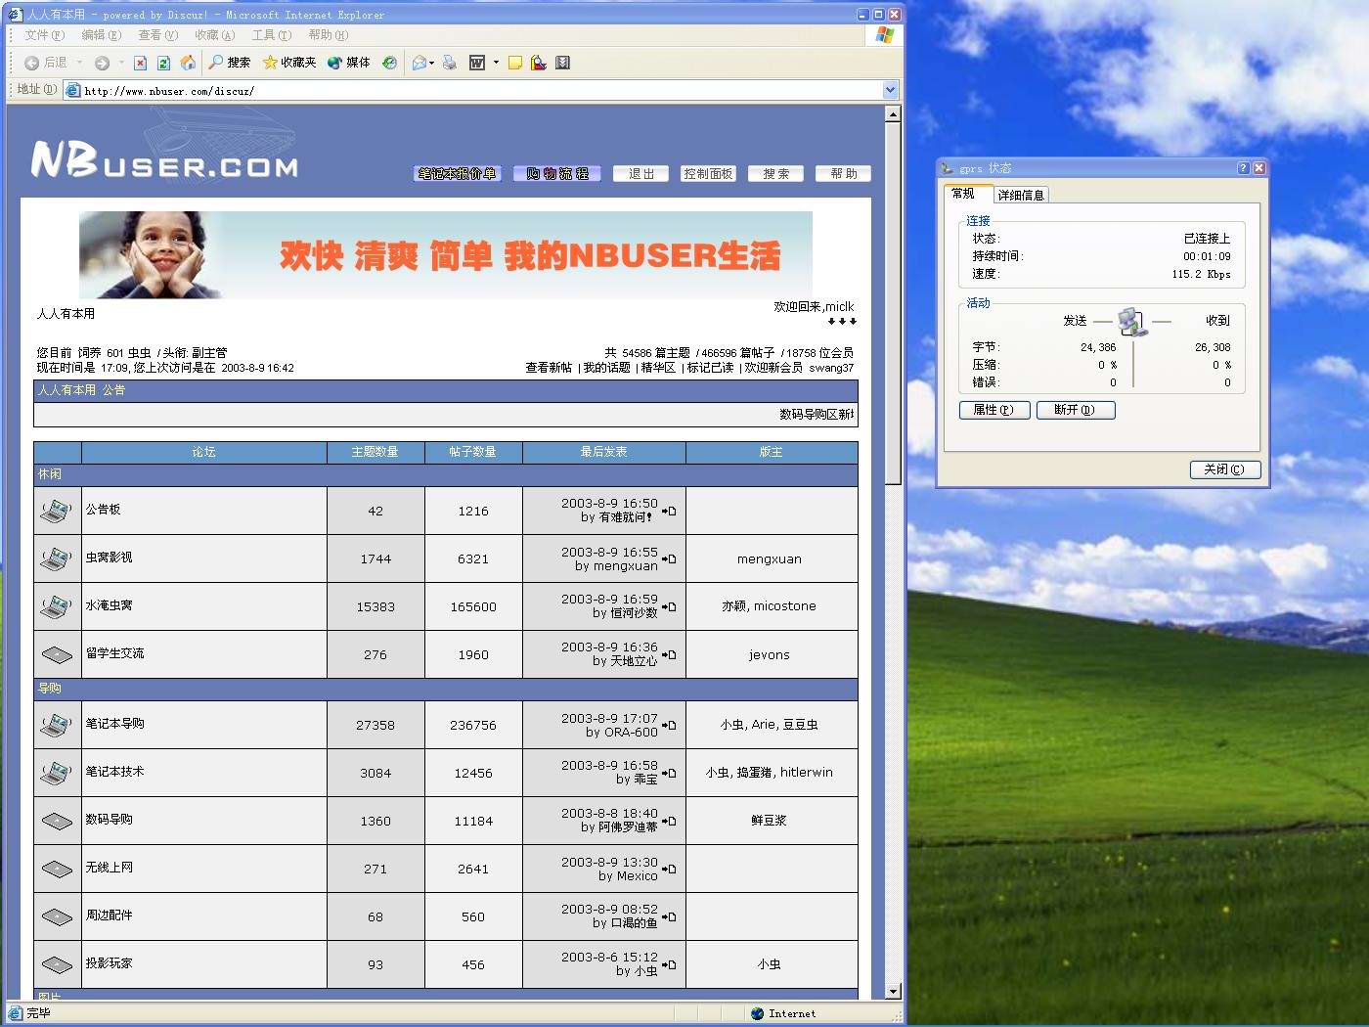Image resolution: width=1369 pixels, height=1027 pixels.
Task: Open the 文件 menu
Action: (x=45, y=35)
